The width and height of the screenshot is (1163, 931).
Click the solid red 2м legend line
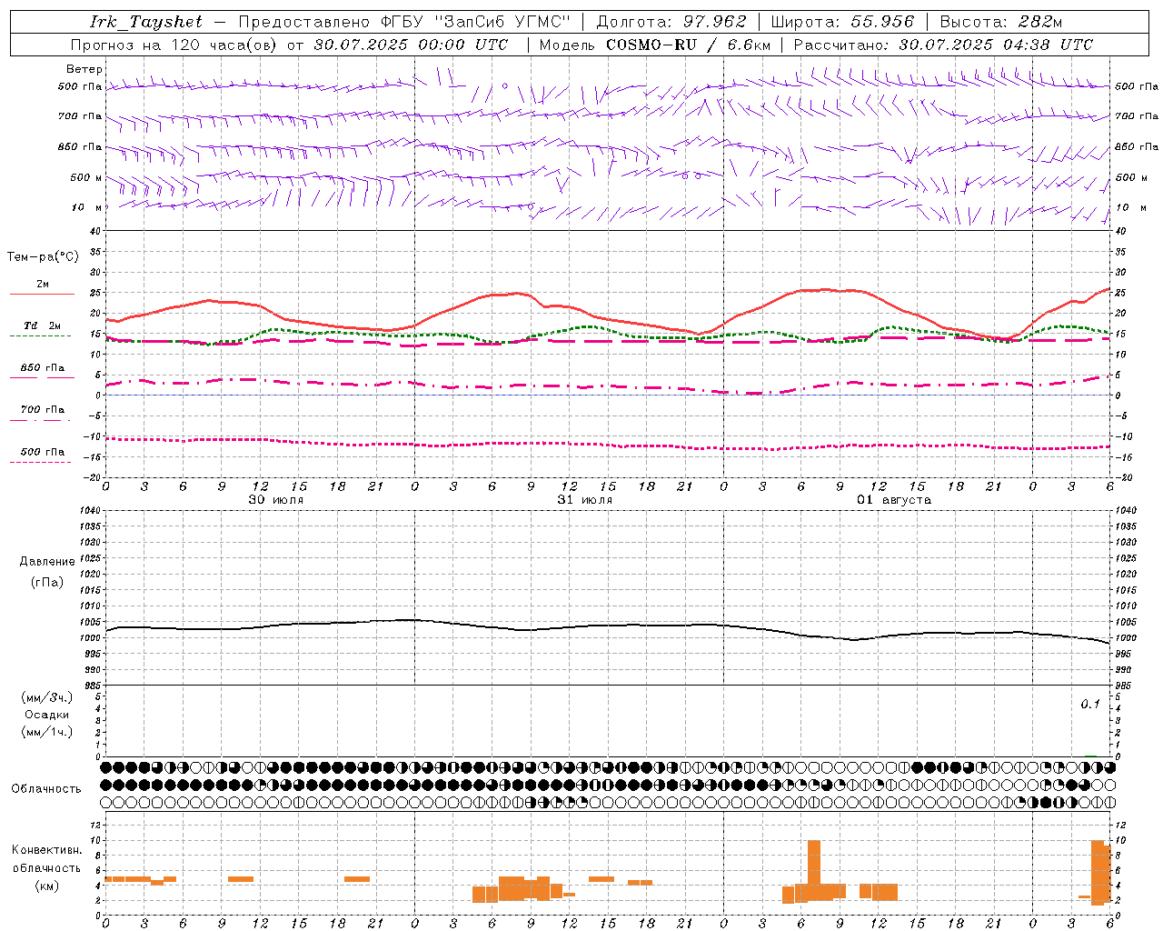(x=42, y=295)
